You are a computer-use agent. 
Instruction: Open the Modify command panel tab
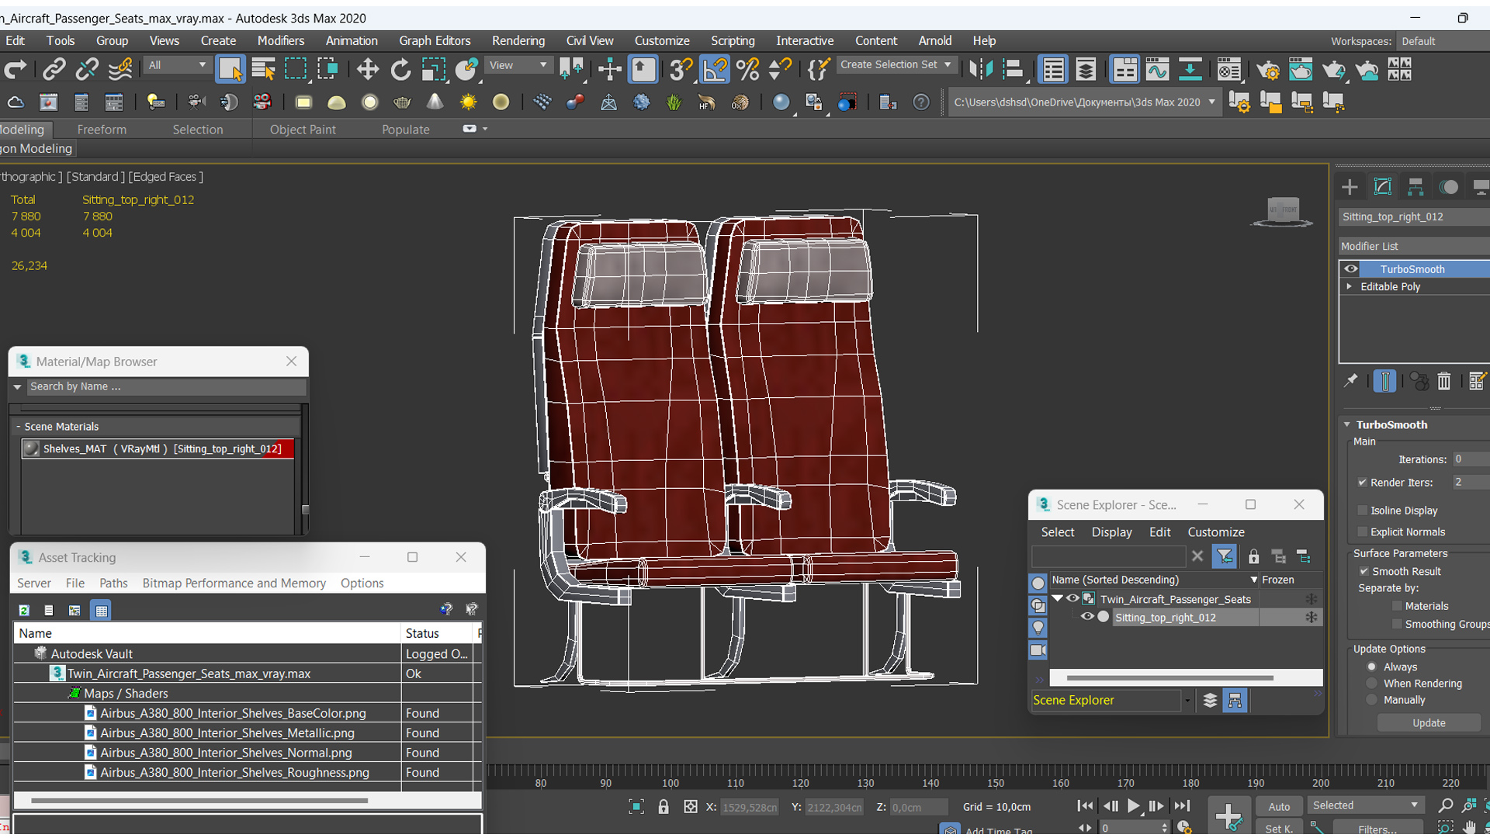[1383, 187]
